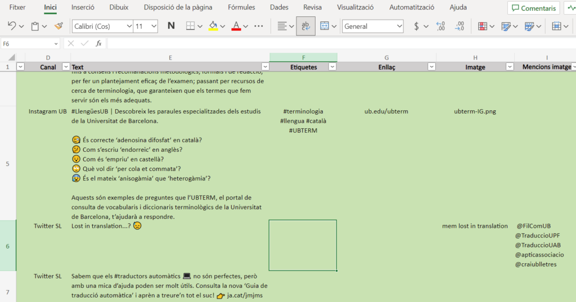This screenshot has height=302, width=576.
Task: Open the Canal column filter dropdown
Action: tap(65, 67)
